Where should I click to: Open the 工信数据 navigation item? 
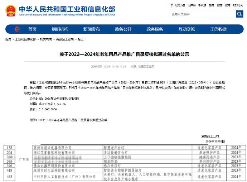tap(218, 29)
